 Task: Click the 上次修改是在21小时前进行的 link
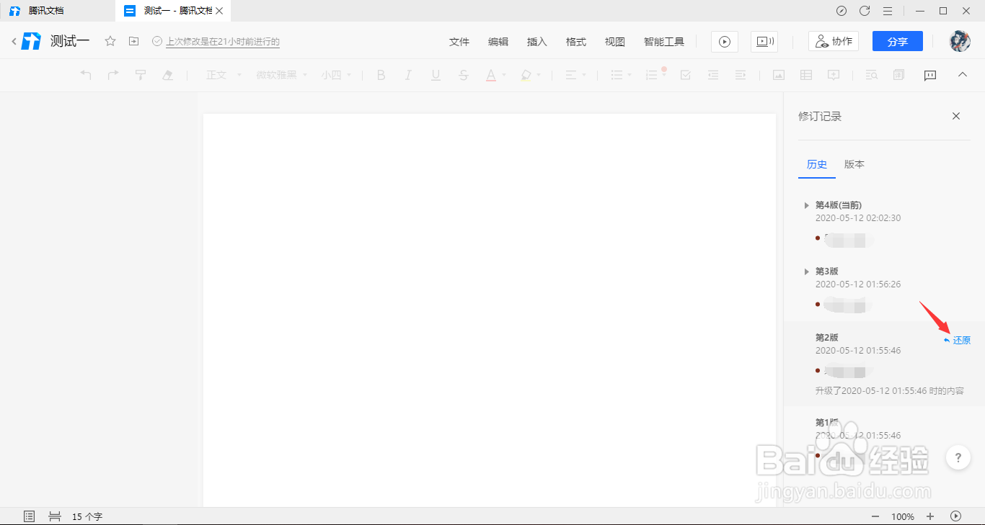(223, 42)
